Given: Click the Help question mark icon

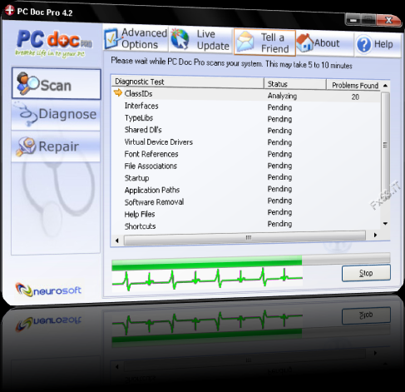Looking at the screenshot, I should pyautogui.click(x=364, y=44).
